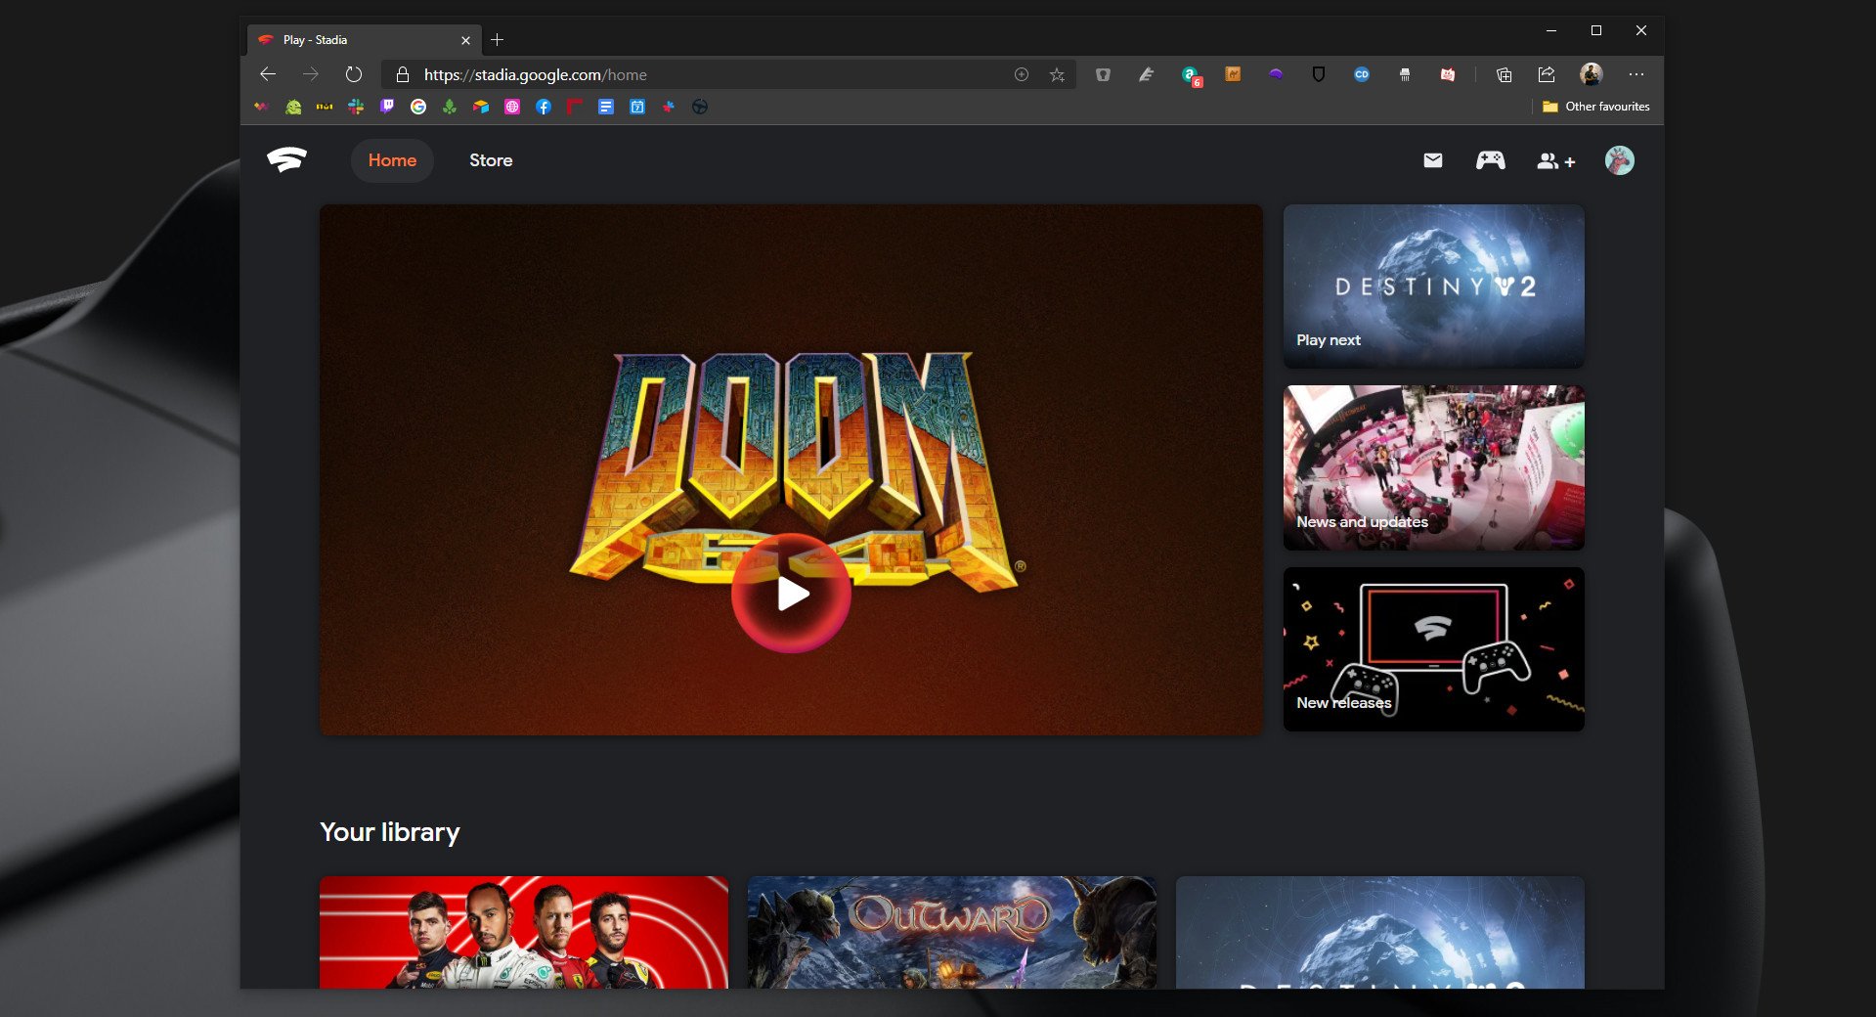Screen dimensions: 1876x1017
Task: Expand the Other favourites folder
Action: click(x=1595, y=107)
